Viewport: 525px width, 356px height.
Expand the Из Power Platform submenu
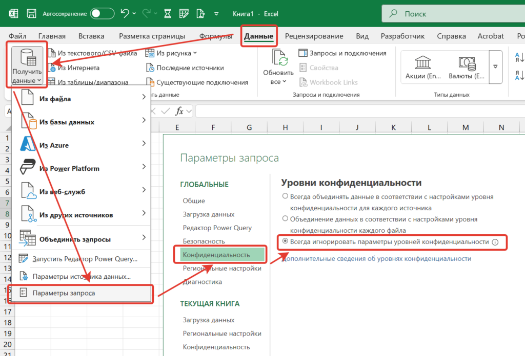pos(144,167)
